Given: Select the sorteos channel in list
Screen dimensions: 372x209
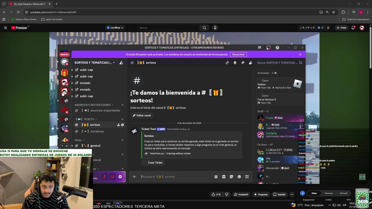Looking at the screenshot, I should pyautogui.click(x=99, y=125).
